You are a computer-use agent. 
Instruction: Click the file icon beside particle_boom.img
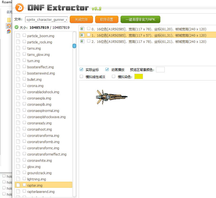click(x=18, y=36)
